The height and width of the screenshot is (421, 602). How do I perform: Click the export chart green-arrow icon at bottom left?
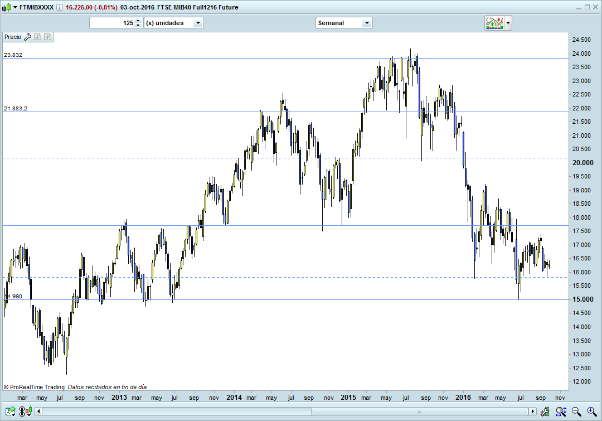[11, 411]
